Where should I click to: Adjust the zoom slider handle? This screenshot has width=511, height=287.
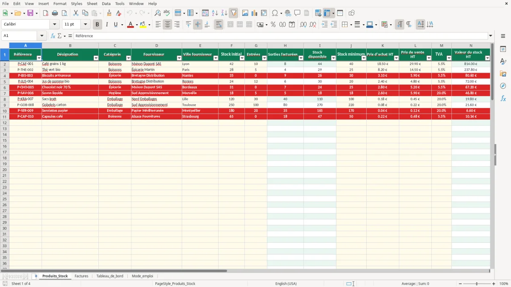click(x=477, y=284)
